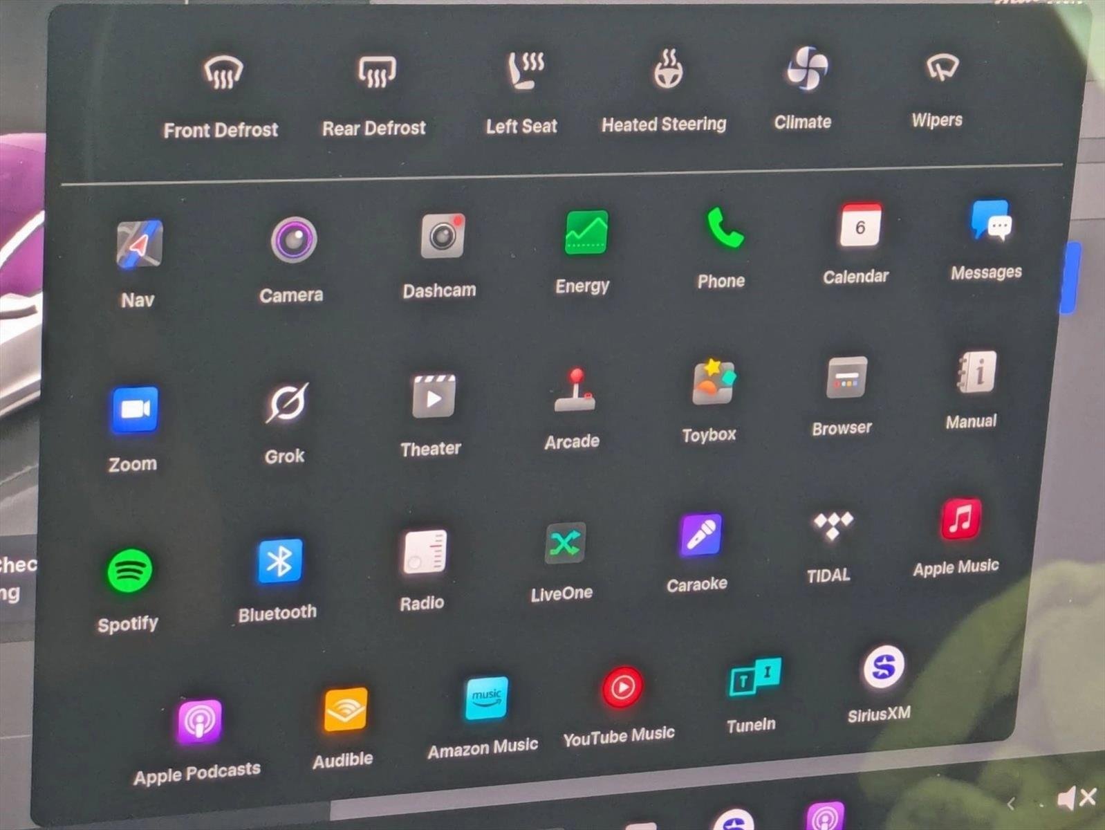Viewport: 1105px width, 830px height.
Task: Open the Climate controls
Action: [x=806, y=68]
